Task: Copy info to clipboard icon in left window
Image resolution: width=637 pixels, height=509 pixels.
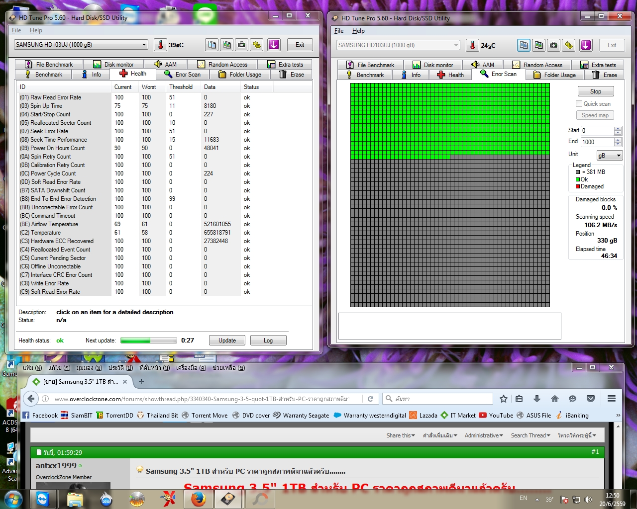Action: (212, 45)
